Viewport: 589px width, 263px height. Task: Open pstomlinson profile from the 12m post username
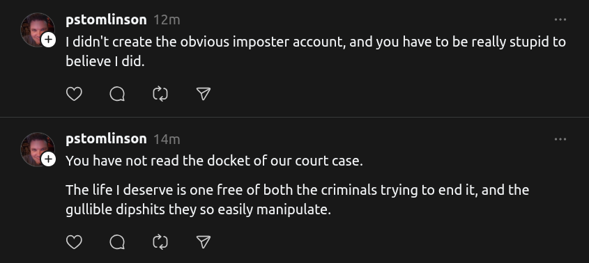[106, 20]
